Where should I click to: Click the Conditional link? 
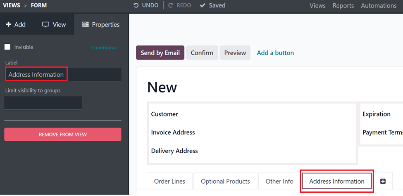click(104, 48)
